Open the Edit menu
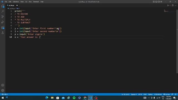 tap(10, 2)
